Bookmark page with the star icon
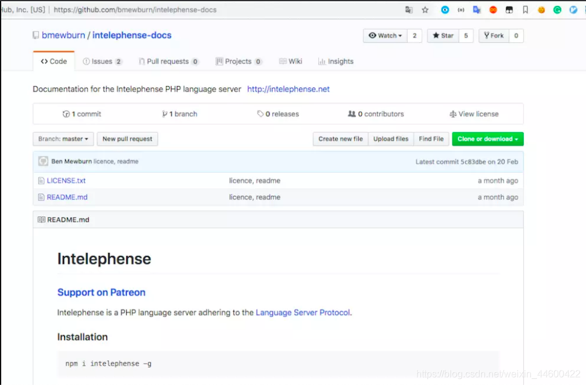This screenshot has width=586, height=385. click(425, 10)
